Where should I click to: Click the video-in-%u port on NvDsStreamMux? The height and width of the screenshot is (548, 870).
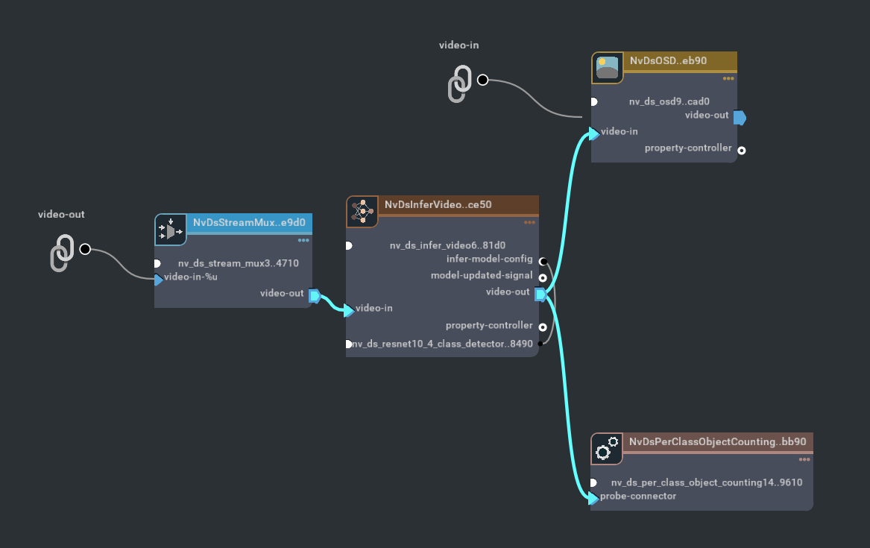click(x=158, y=280)
